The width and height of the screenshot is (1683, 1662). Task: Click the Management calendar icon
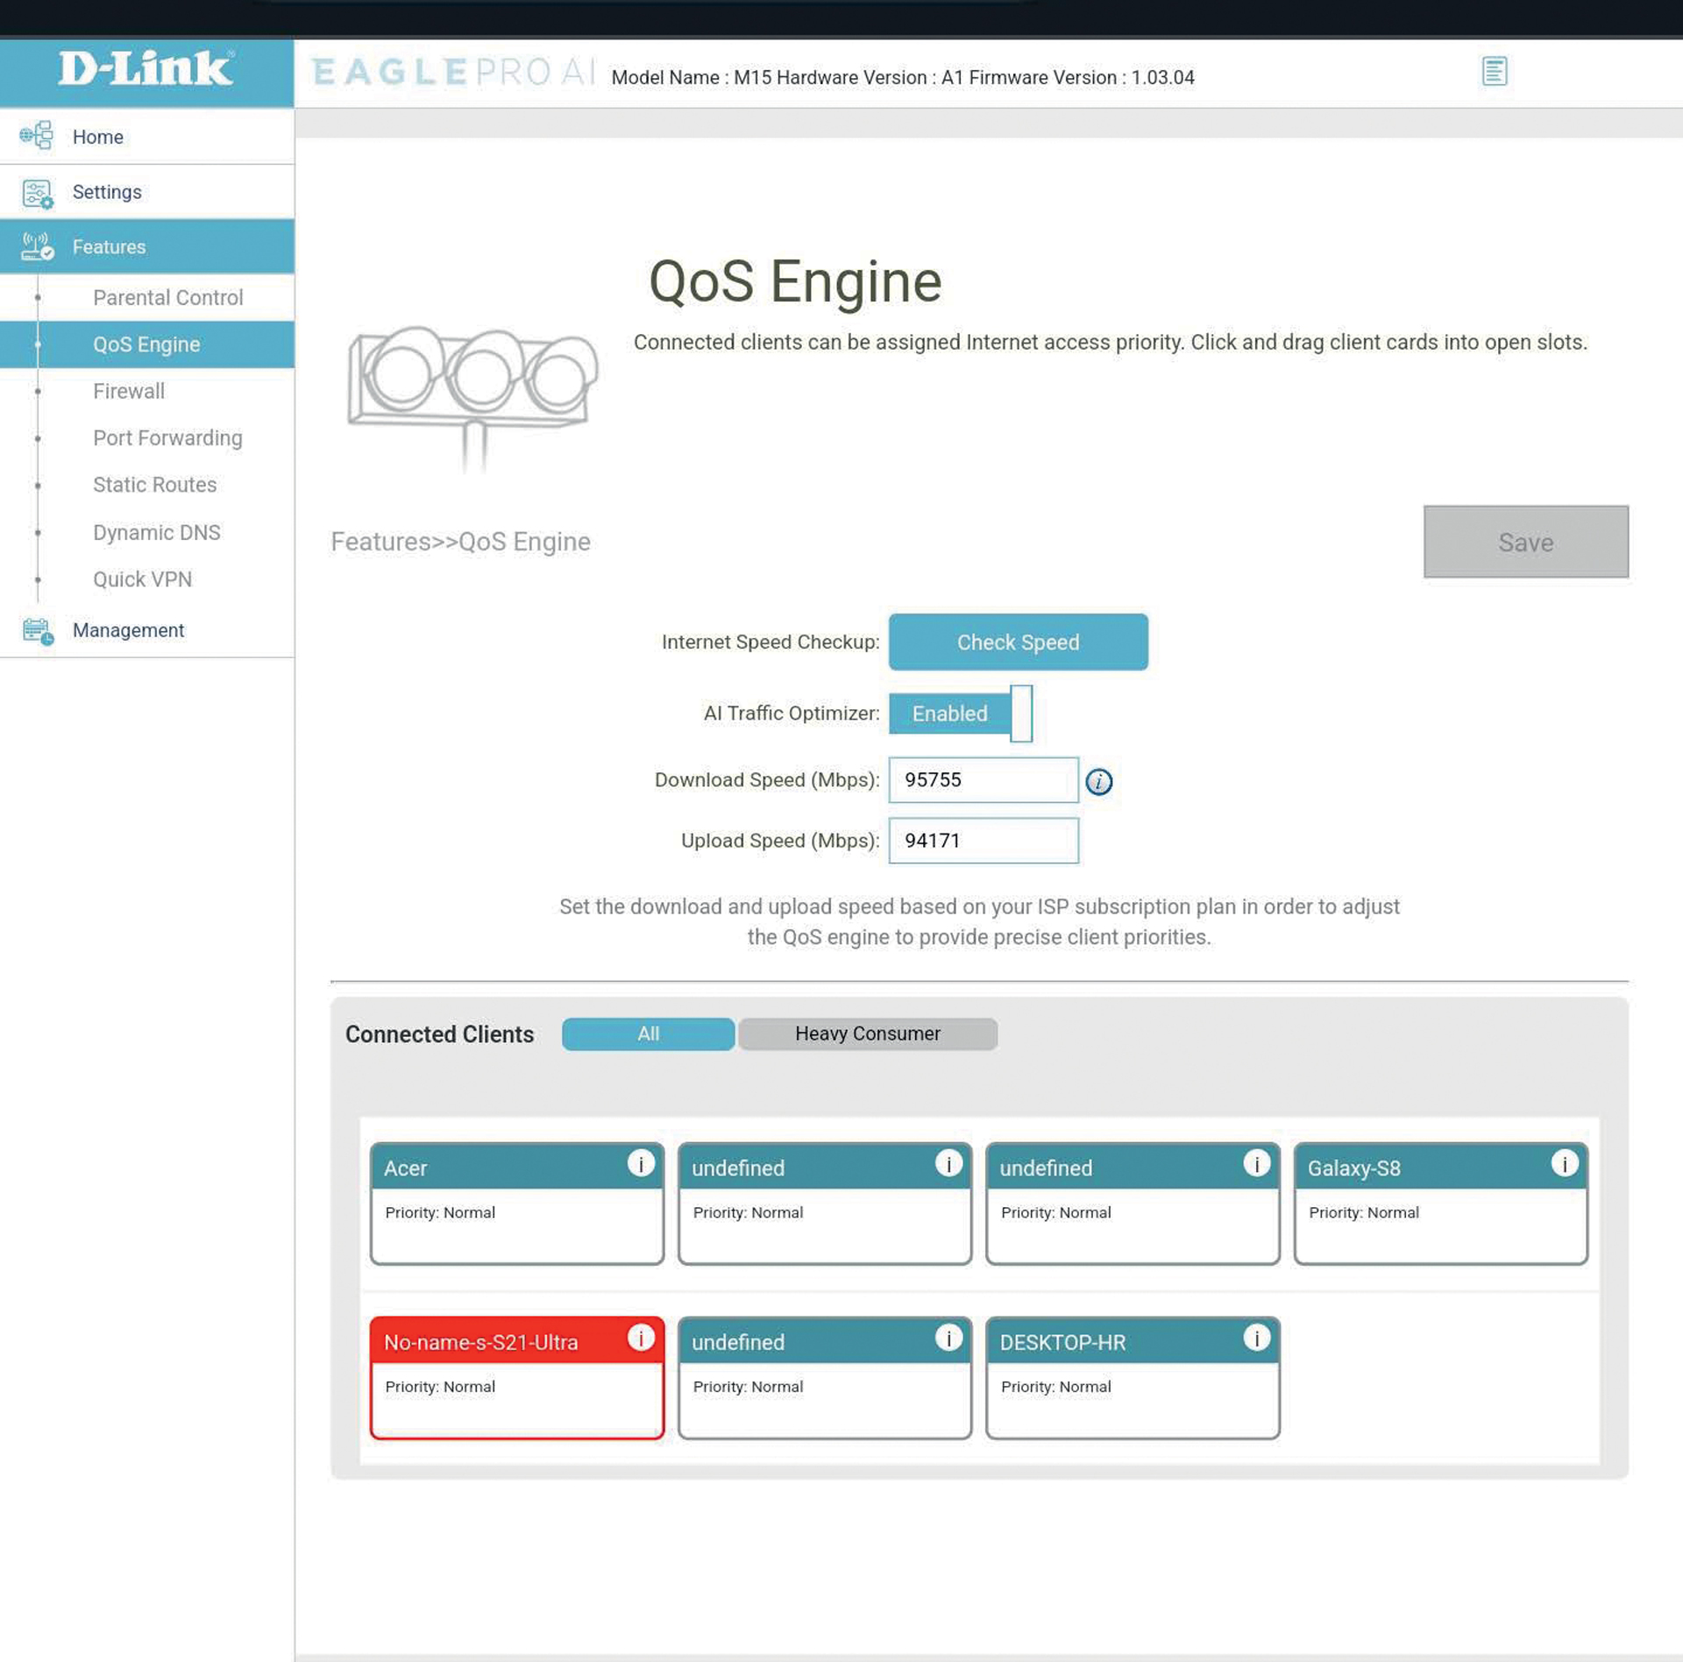point(37,631)
